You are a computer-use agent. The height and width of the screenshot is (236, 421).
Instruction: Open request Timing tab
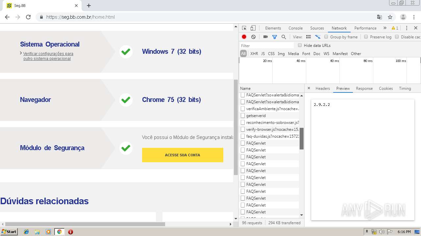pyautogui.click(x=405, y=88)
